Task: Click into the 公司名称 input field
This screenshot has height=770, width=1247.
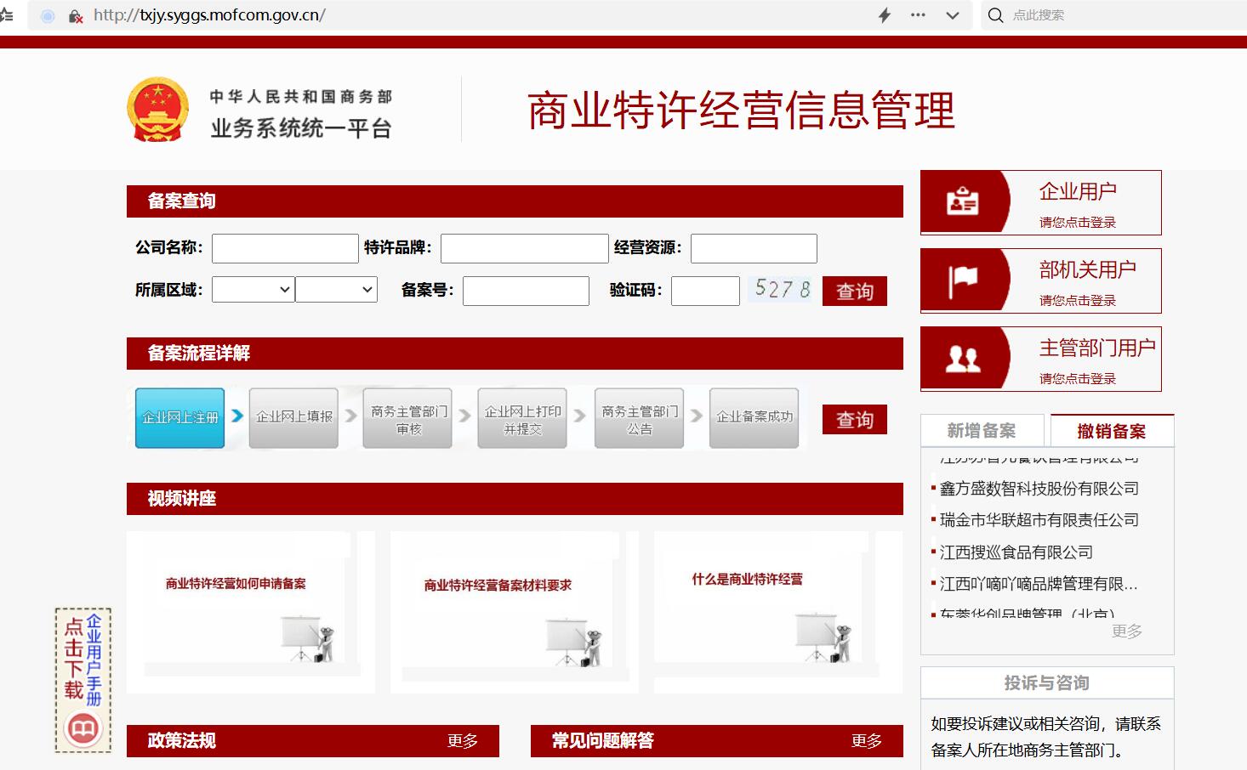Action: (285, 248)
